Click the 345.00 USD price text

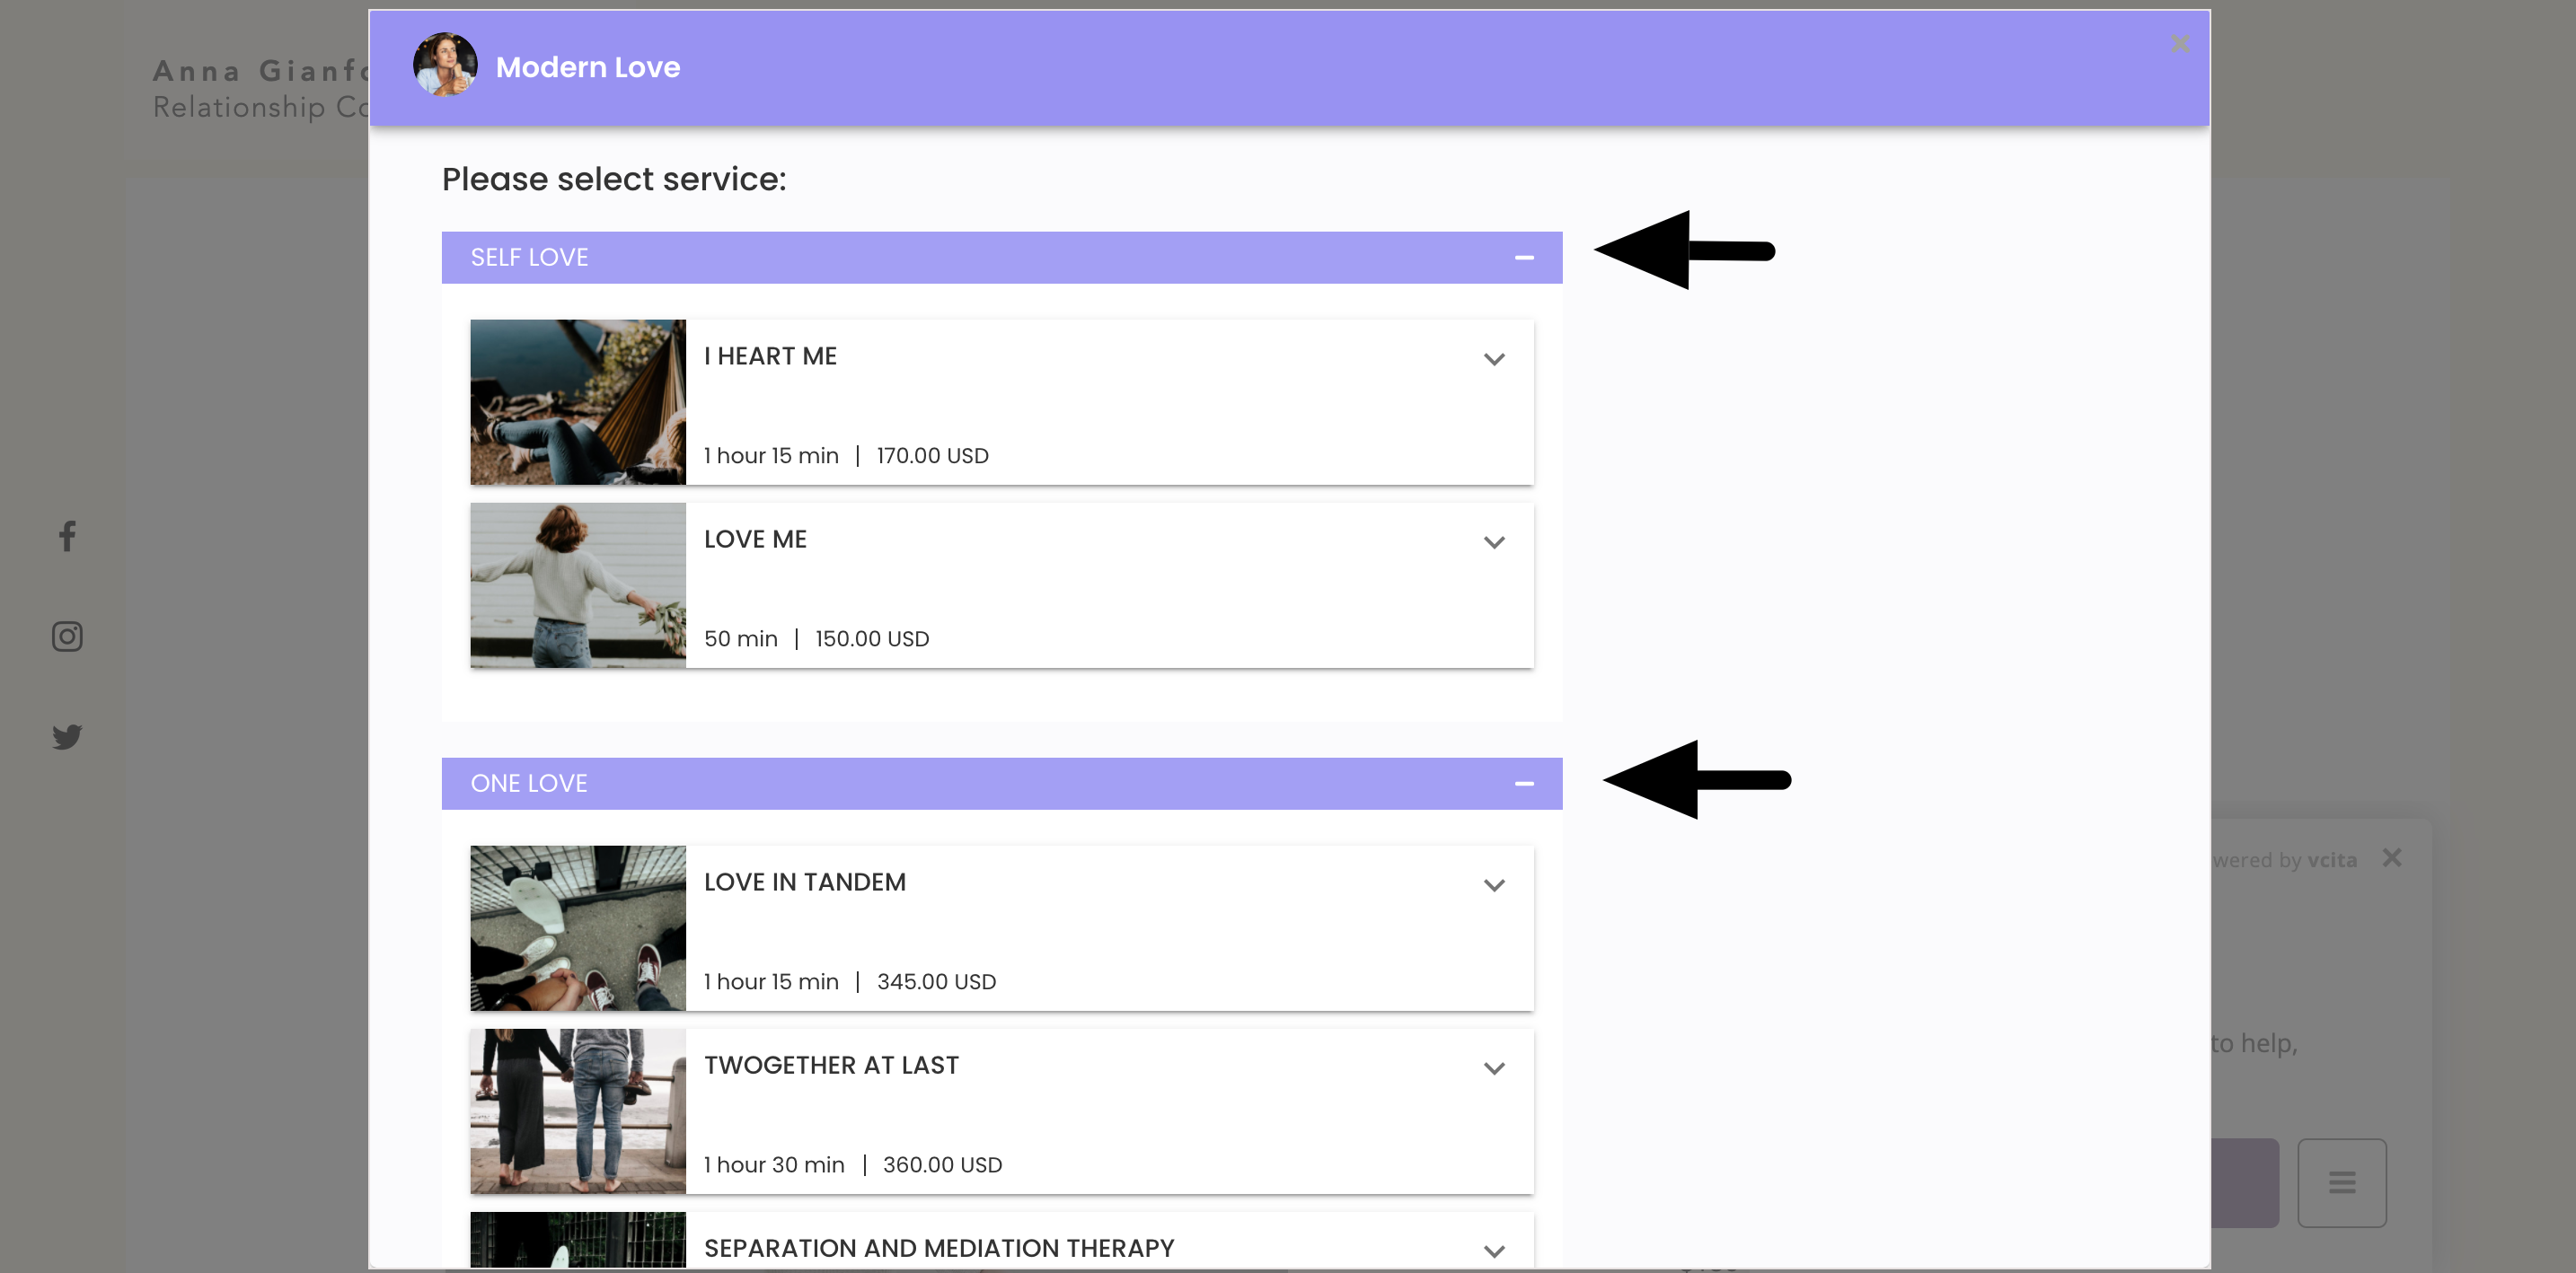pos(936,980)
